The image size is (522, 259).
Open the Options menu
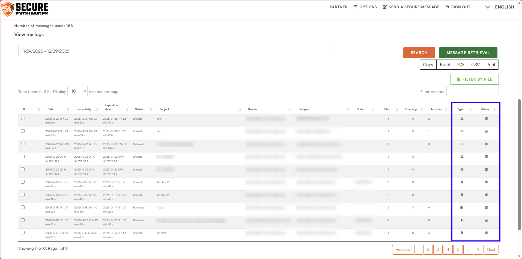click(x=365, y=7)
